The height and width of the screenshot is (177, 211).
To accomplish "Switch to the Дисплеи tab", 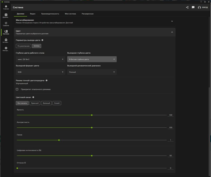I will tap(21, 14).
